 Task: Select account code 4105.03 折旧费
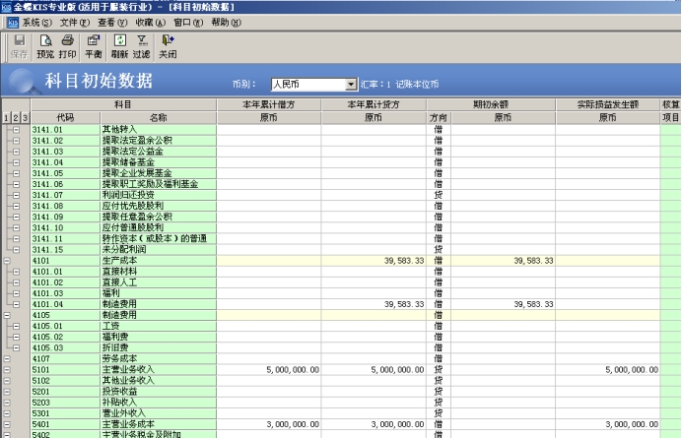[65, 348]
